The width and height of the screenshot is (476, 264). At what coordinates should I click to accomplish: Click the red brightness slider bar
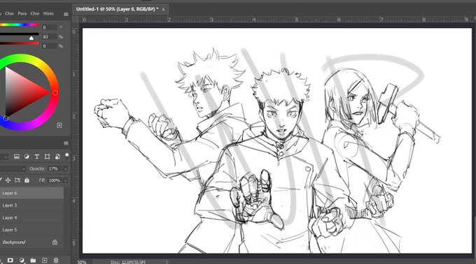(x=20, y=43)
